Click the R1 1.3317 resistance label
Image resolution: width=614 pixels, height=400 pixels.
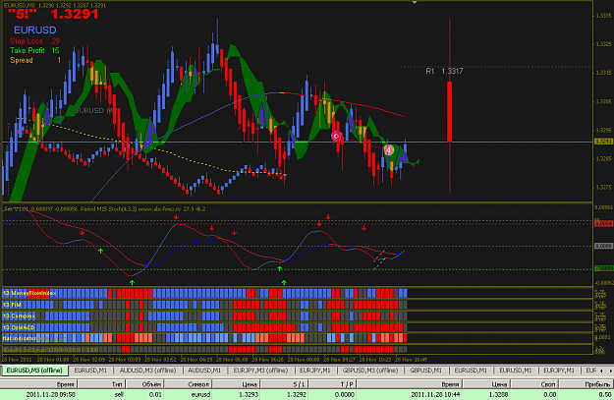(x=444, y=72)
